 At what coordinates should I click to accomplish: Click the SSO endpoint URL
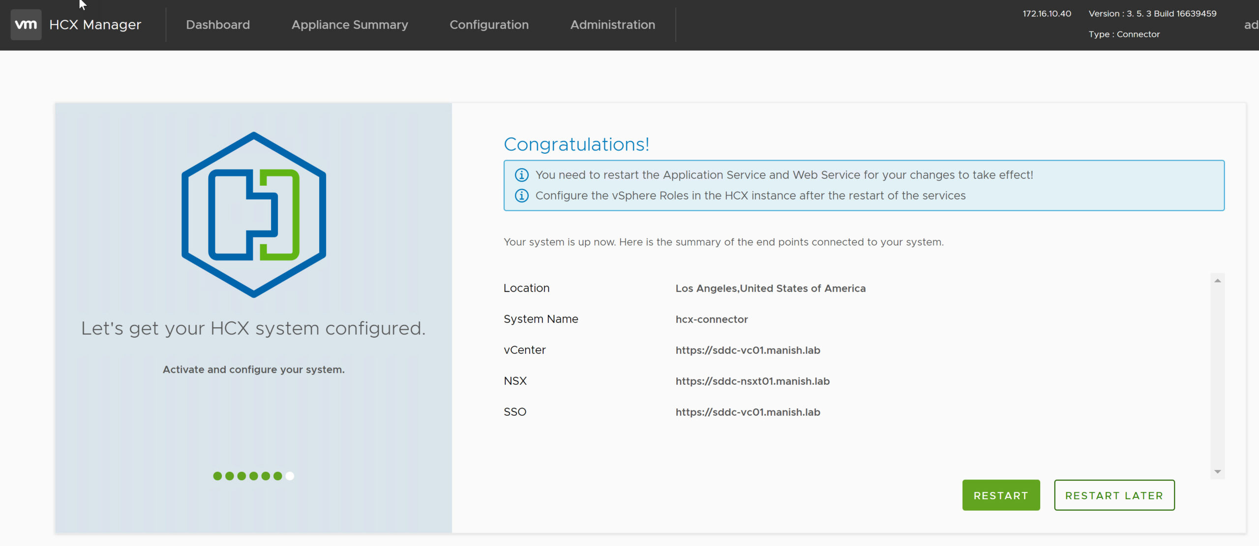(x=748, y=412)
